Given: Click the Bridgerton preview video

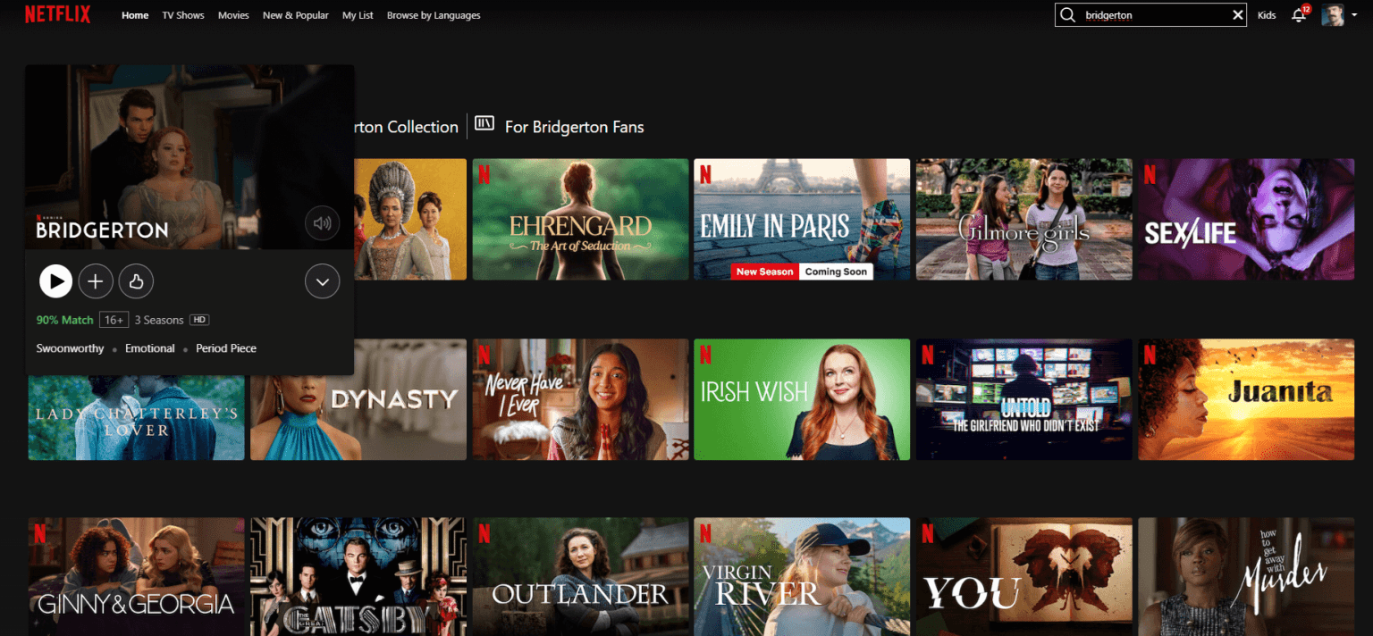Looking at the screenshot, I should point(190,157).
